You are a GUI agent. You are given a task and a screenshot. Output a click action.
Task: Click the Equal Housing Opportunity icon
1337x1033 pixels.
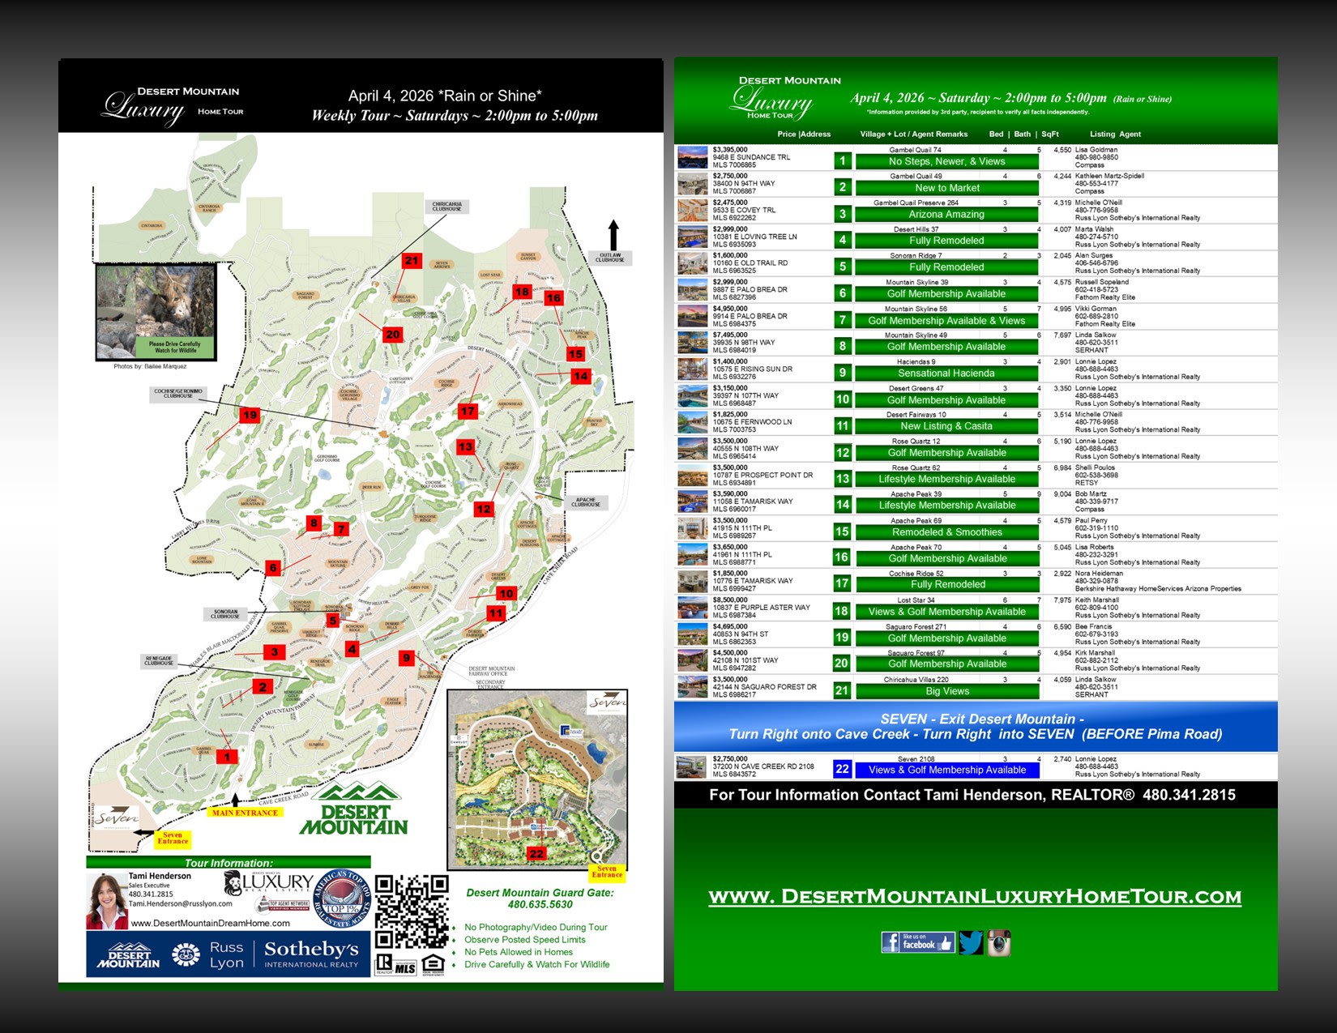(434, 964)
